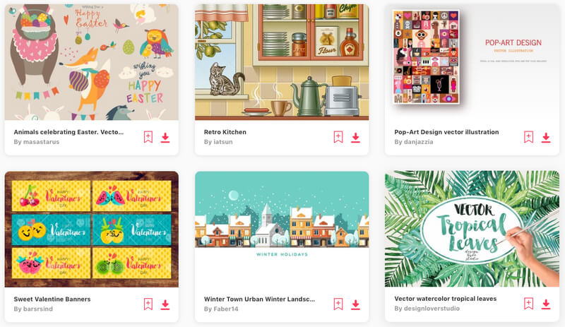The height and width of the screenshot is (327, 565).
Task: Download the Sweet Valentine Banners
Action: 165,304
